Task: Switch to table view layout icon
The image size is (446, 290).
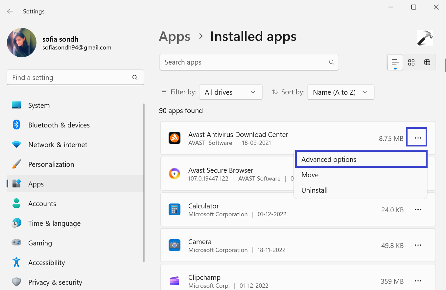Action: click(x=427, y=62)
